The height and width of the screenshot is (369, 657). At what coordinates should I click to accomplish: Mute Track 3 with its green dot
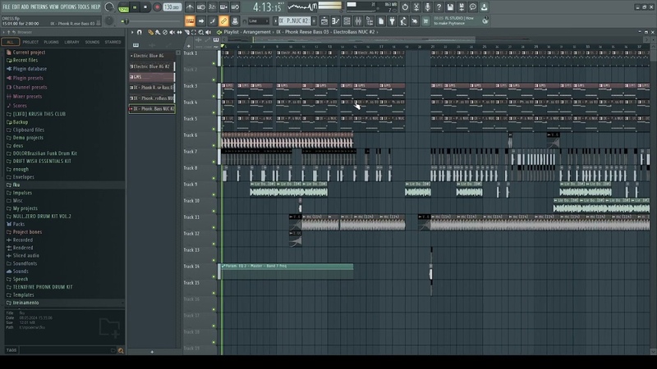coord(214,96)
